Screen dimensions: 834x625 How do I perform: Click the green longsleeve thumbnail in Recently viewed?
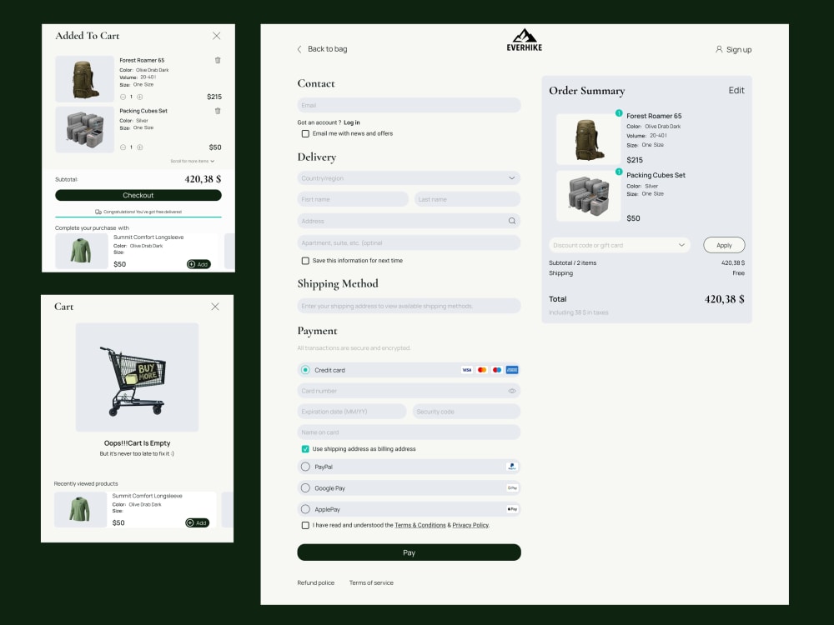coord(80,510)
